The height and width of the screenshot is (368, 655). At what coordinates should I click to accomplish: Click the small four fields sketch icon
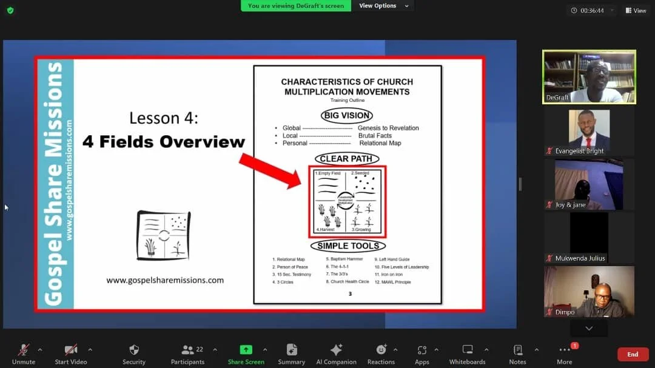click(x=164, y=236)
